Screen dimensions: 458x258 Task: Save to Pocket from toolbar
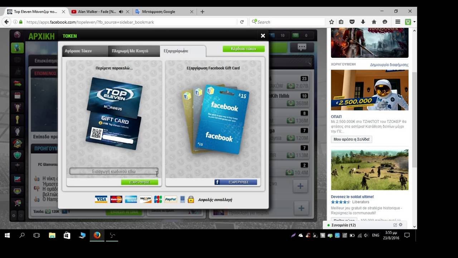click(352, 22)
